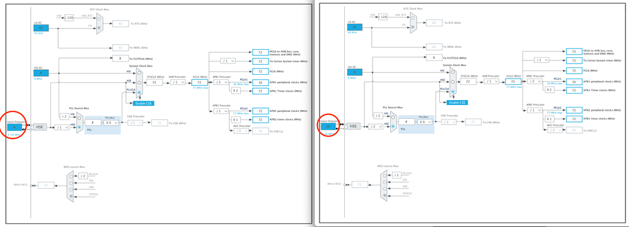629x227 pixels.
Task: Open AHB Prescaler dropdown, right diagram
Action: [492, 81]
